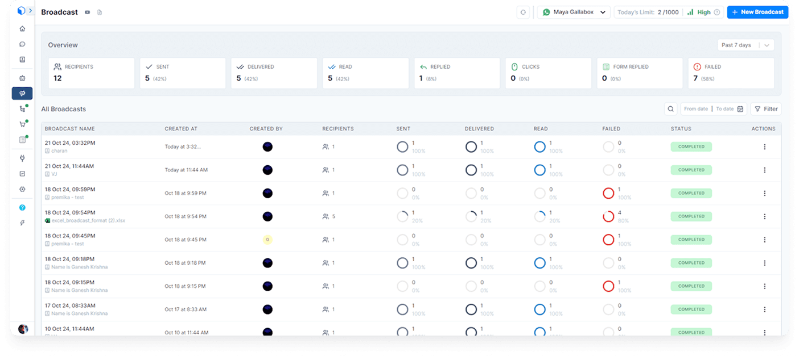The image size is (799, 356).
Task: Click the blue help question mark icon
Action: (x=22, y=208)
